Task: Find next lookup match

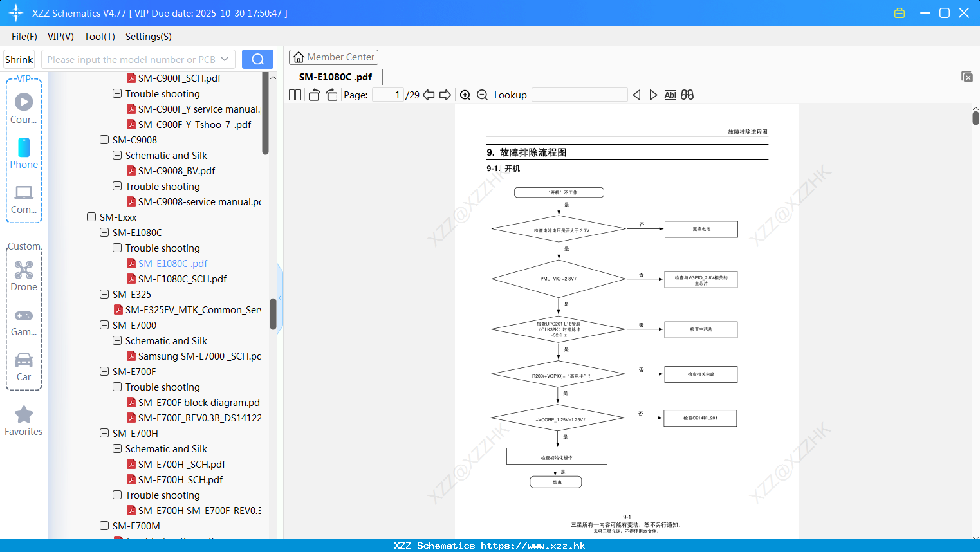Action: pyautogui.click(x=653, y=95)
